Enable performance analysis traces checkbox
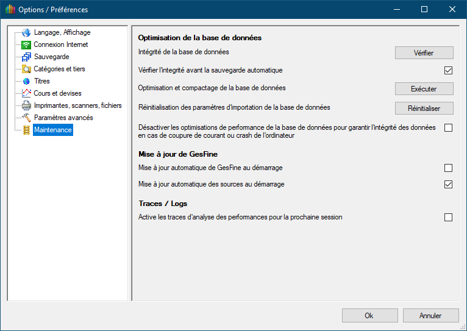The height and width of the screenshot is (331, 467). click(448, 217)
